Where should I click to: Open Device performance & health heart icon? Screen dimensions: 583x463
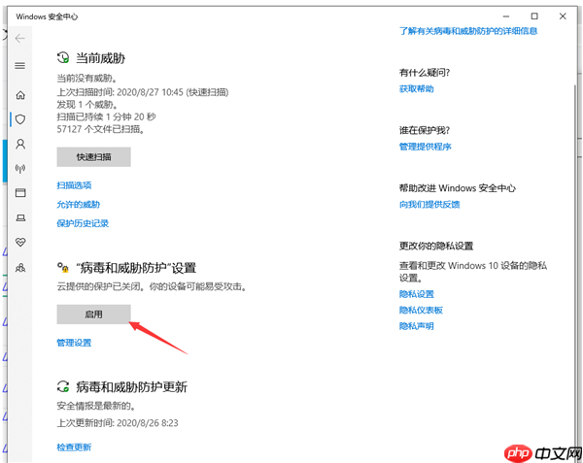(20, 242)
